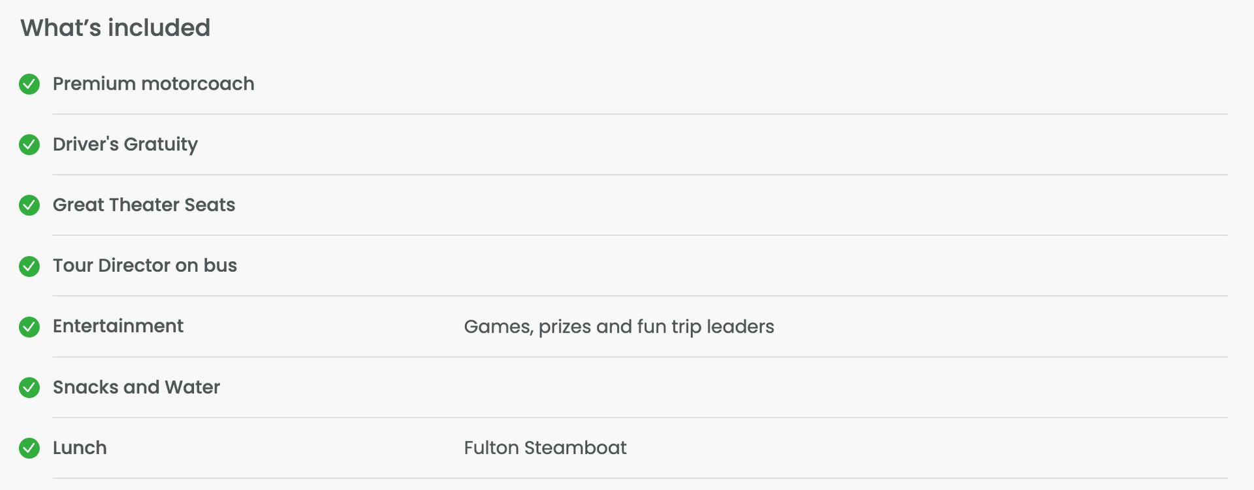Click the Games, prizes and fun trip leaders description
Viewport: 1254px width, 490px height.
[x=619, y=327]
